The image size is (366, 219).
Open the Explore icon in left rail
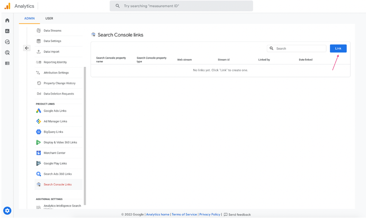(x=7, y=42)
